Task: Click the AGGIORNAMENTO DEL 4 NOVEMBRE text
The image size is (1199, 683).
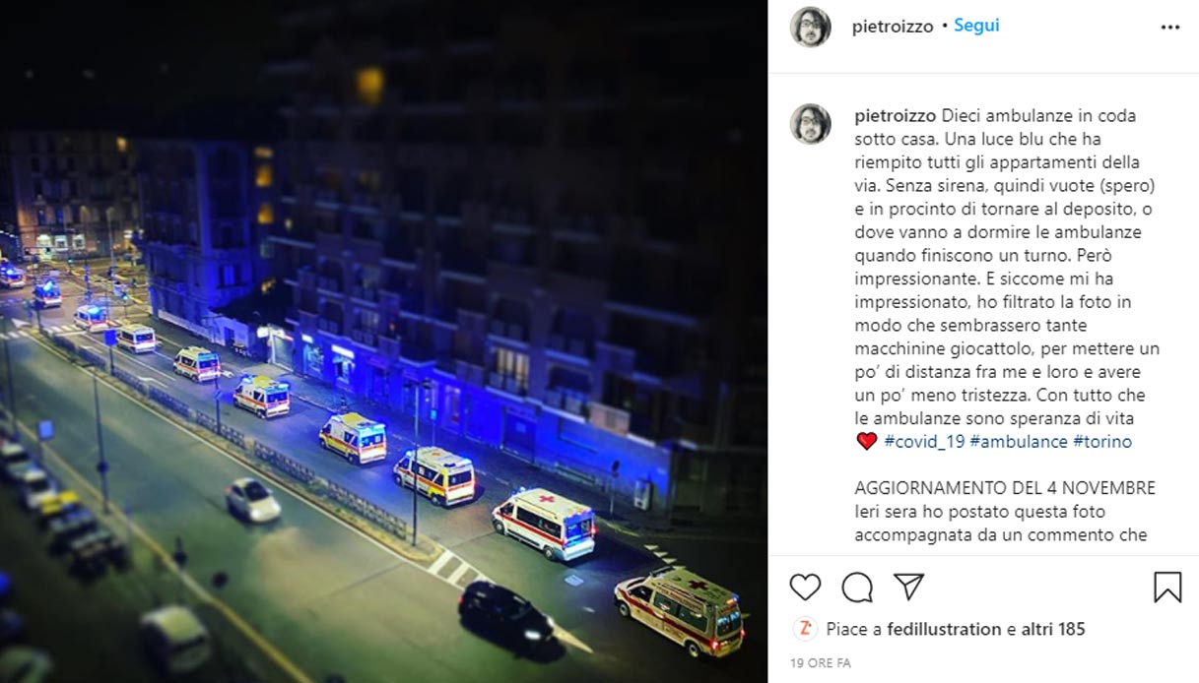Action: point(1005,488)
